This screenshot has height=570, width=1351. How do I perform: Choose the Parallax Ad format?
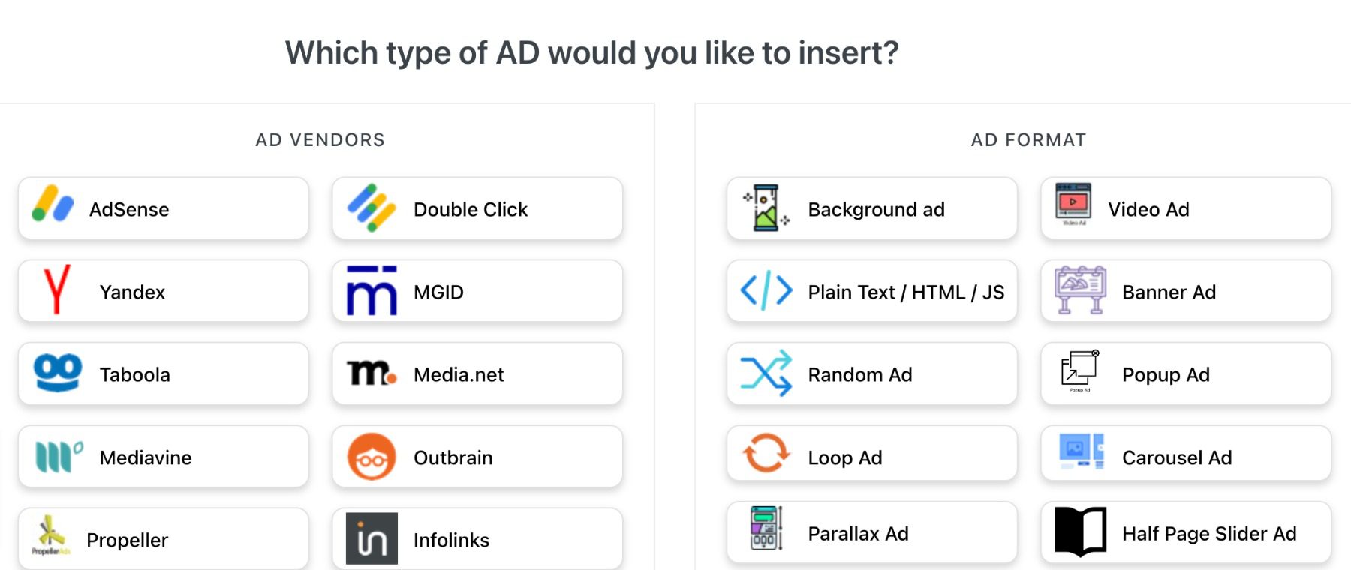pos(871,532)
